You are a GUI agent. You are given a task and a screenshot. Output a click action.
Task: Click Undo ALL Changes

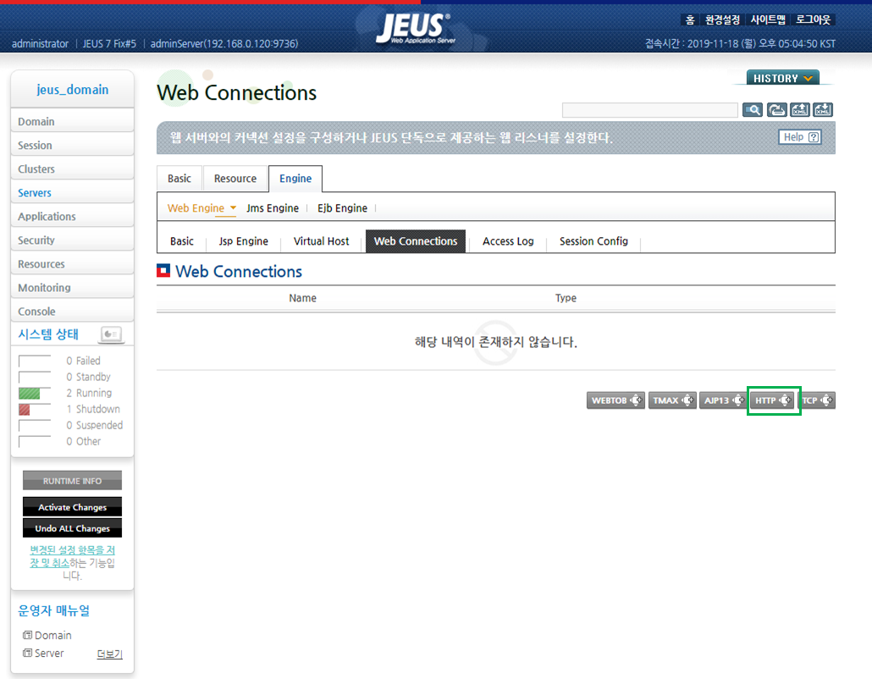tap(72, 528)
